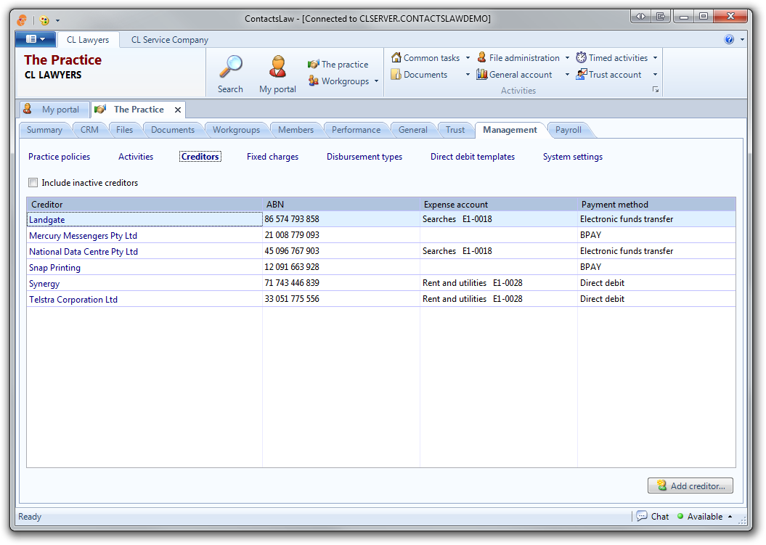This screenshot has height=545, width=766.
Task: Go to Activities management link
Action: [x=136, y=157]
